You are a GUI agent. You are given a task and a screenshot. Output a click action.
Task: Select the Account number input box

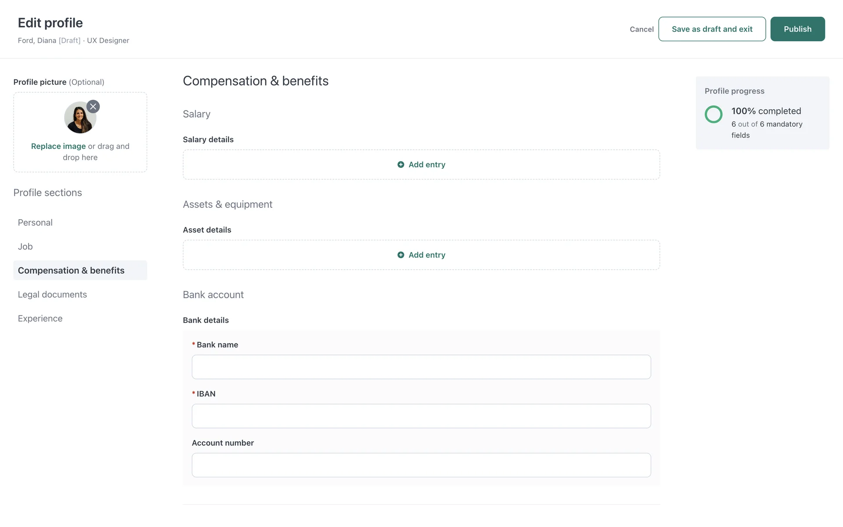pyautogui.click(x=421, y=466)
